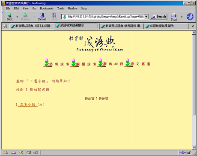
Task: Click the window system menu icon
Action: coord(3,3)
